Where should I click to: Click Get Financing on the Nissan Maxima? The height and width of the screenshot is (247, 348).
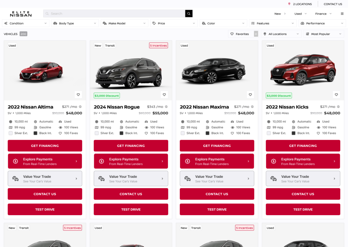pyautogui.click(x=217, y=146)
